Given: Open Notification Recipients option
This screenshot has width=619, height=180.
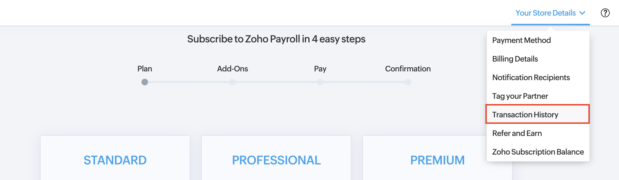Looking at the screenshot, I should pos(531,77).
